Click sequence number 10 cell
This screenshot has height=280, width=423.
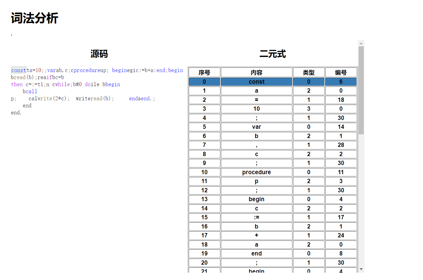coord(204,172)
